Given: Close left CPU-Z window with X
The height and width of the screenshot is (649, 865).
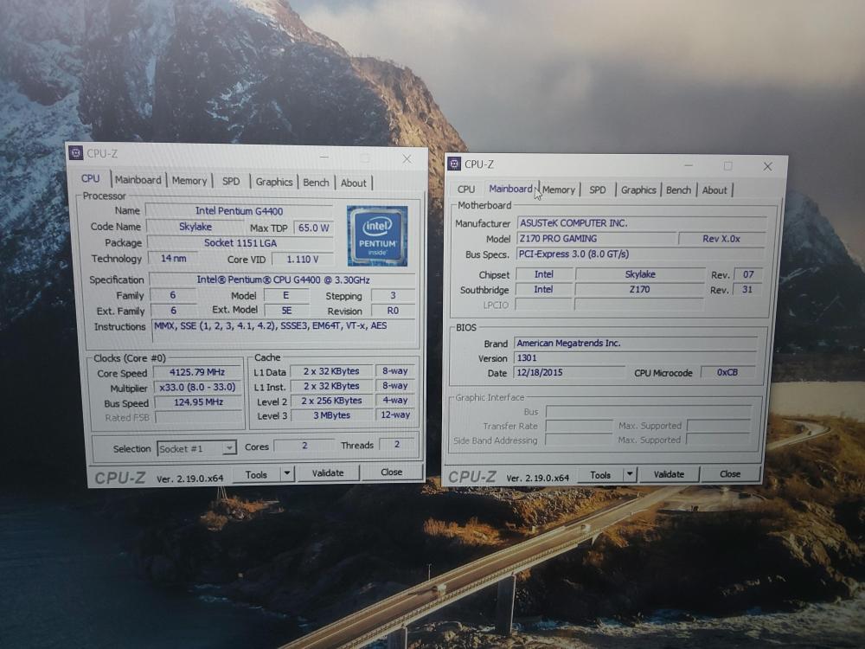Looking at the screenshot, I should (407, 159).
